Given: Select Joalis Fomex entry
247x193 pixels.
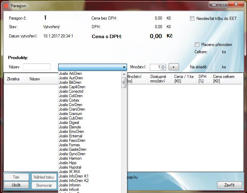Looking at the screenshot, I should pos(90,145).
